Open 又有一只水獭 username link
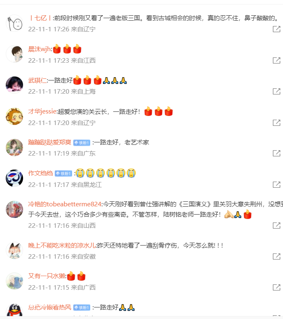This screenshot has width=283, height=319. click(x=47, y=276)
